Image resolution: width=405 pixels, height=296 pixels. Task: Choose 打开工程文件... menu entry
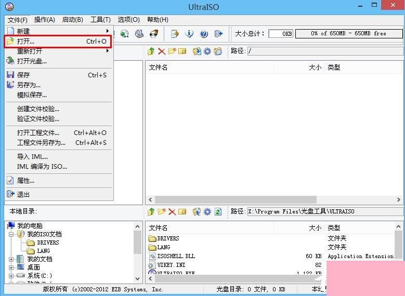[x=59, y=132]
